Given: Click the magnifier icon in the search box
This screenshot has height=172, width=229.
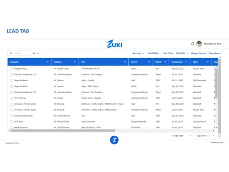Looking at the screenshot, I should [x=11, y=53].
